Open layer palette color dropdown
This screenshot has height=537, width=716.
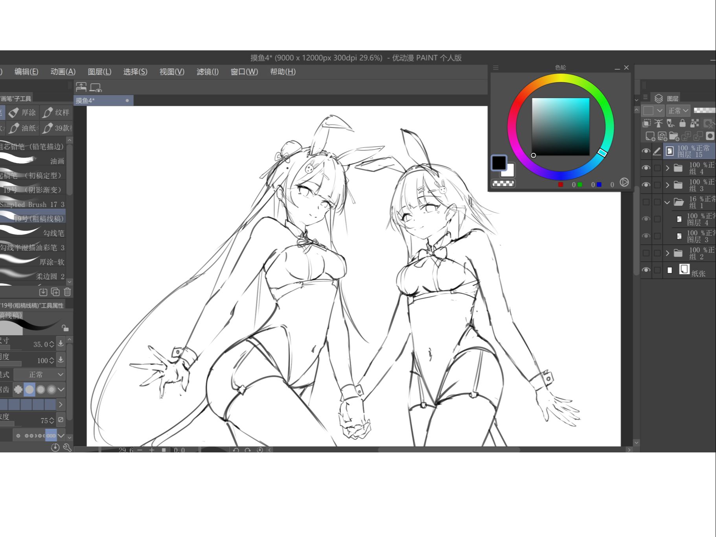point(653,111)
